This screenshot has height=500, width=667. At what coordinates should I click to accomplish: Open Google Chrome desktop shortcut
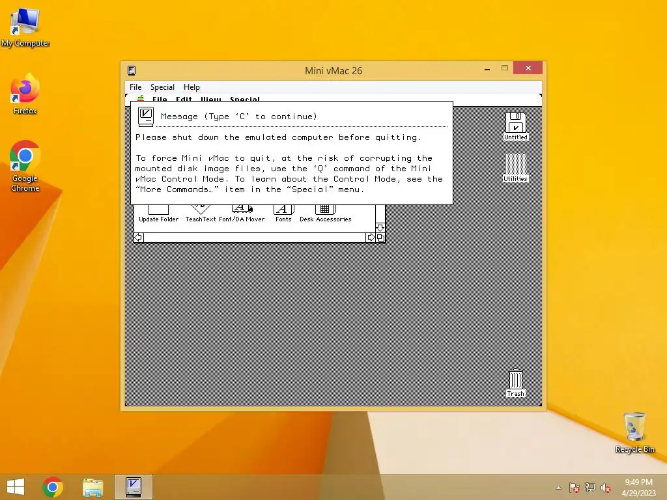click(x=25, y=166)
